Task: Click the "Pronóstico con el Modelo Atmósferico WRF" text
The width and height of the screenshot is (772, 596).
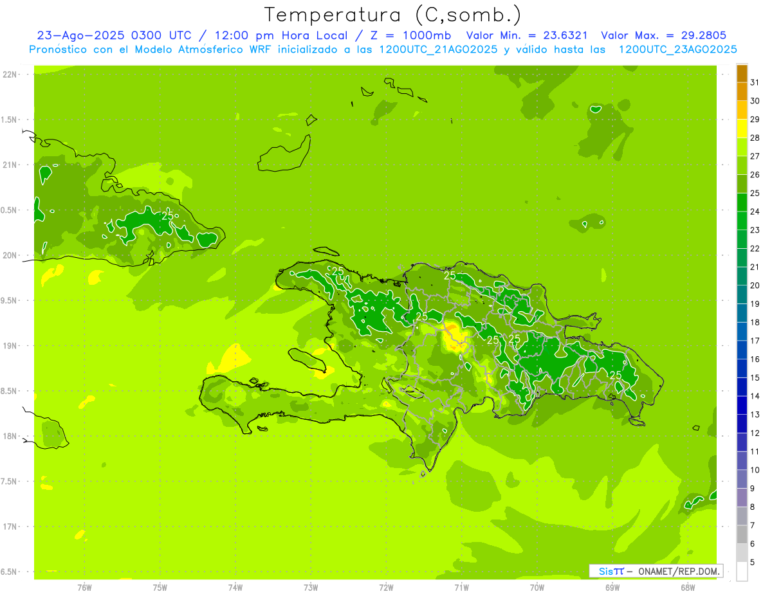Action: (x=151, y=50)
